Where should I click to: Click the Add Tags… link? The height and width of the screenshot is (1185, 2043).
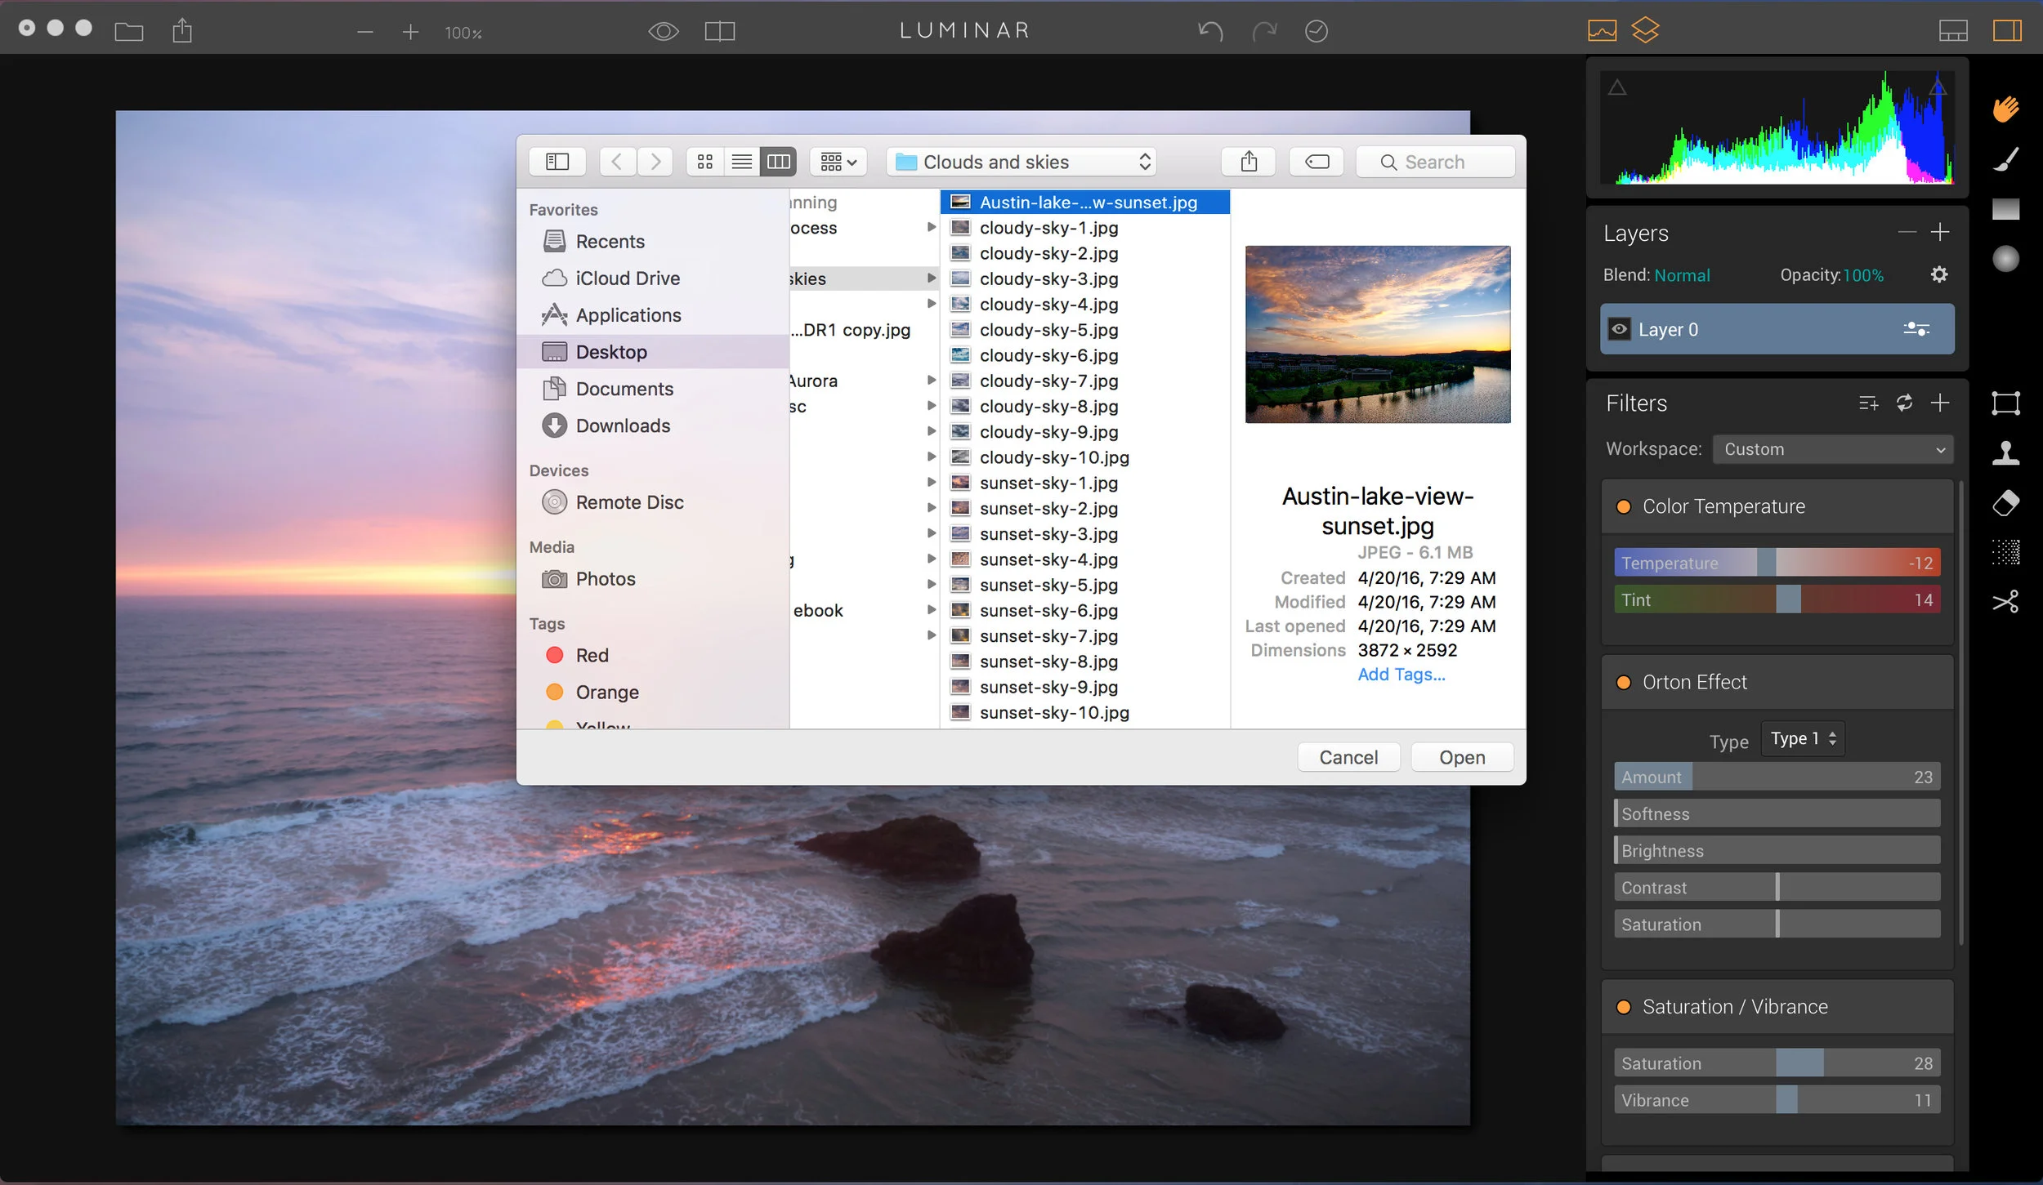coord(1401,674)
